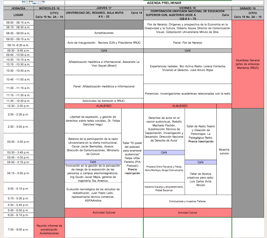Click the CITYU venue cell under Sábado 19

(248, 15)
